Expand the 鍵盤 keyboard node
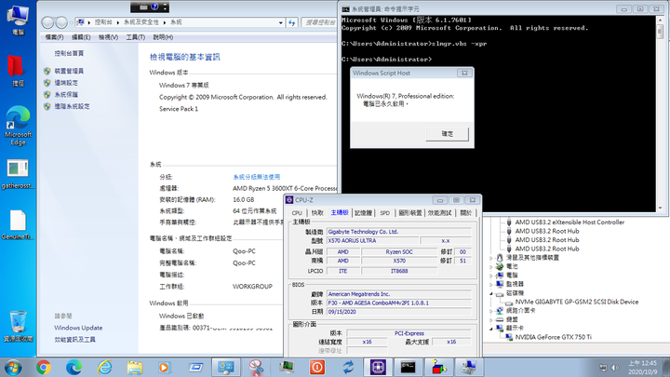The image size is (670, 377). (491, 319)
